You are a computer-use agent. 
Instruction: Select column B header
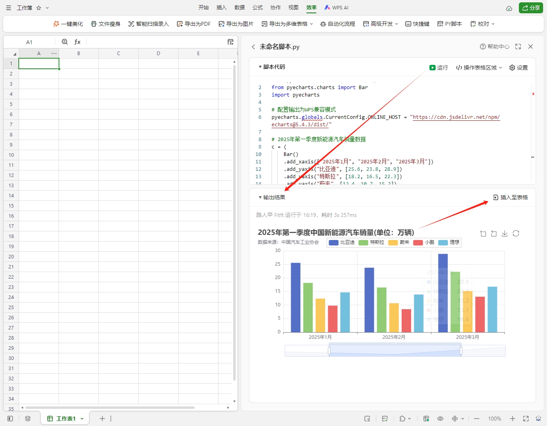[79, 53]
